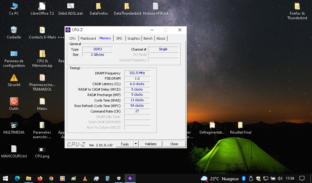Open the Ce PC desktop icon
This screenshot has height=183, width=312.
(x=14, y=6)
